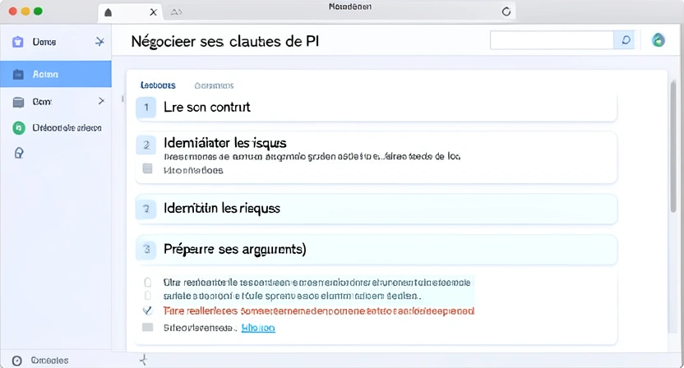
Task: Select the highlighted Action sidebar item
Action: 56,74
